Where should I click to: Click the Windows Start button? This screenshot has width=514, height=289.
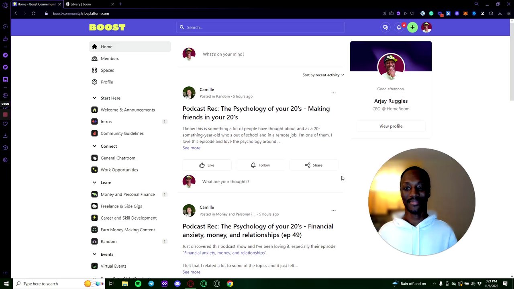[6, 284]
